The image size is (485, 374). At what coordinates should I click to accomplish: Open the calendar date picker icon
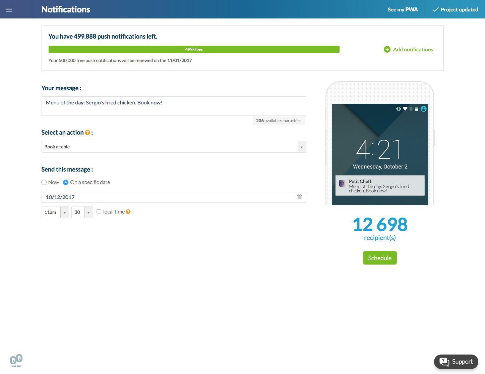(x=299, y=197)
